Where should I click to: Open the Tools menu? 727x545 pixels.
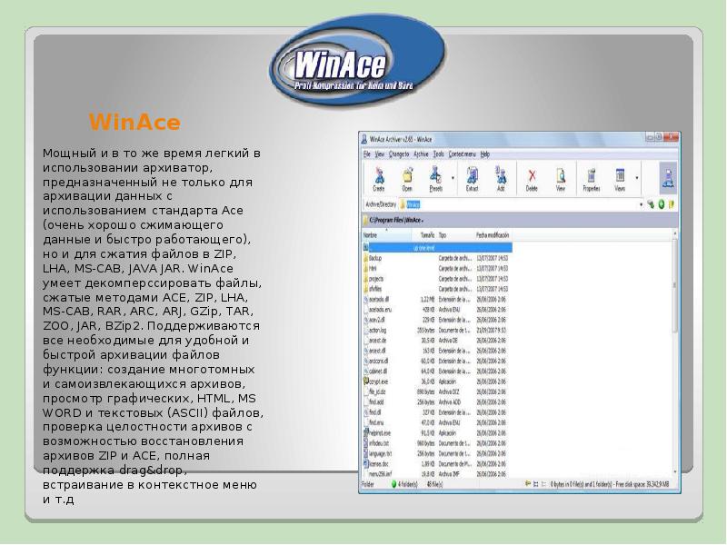[x=439, y=154]
